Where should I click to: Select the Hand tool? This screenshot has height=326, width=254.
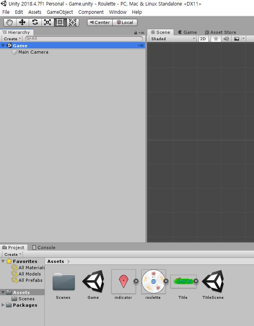(9, 22)
